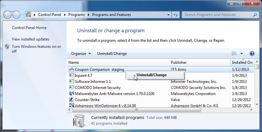Open Turn Windows features on or off
The width and height of the screenshot is (262, 132).
(36, 49)
